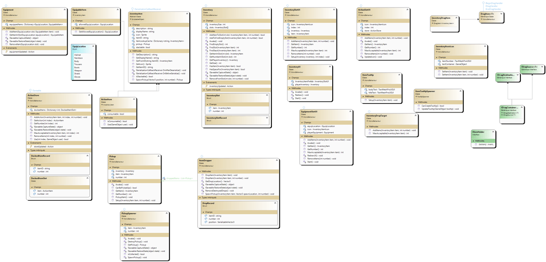The height and width of the screenshot is (262, 546).
Task: Collapse the Méthodes section in EquipableItem
Action: 74,28
